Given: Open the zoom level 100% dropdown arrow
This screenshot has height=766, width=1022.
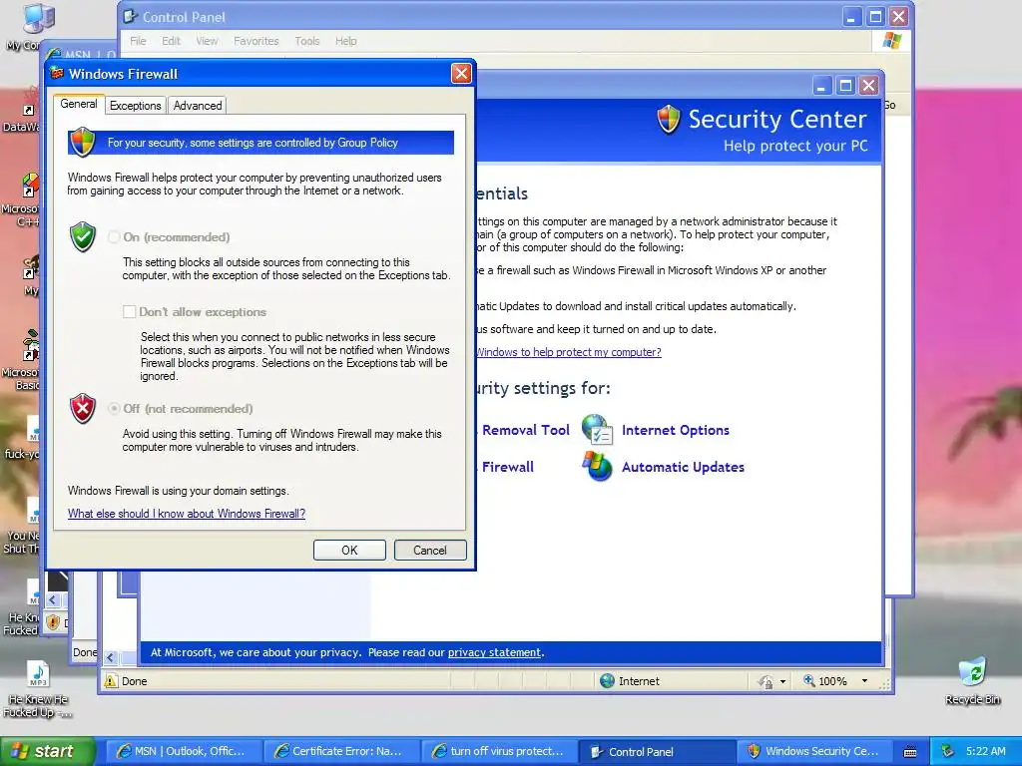Looking at the screenshot, I should (864, 680).
